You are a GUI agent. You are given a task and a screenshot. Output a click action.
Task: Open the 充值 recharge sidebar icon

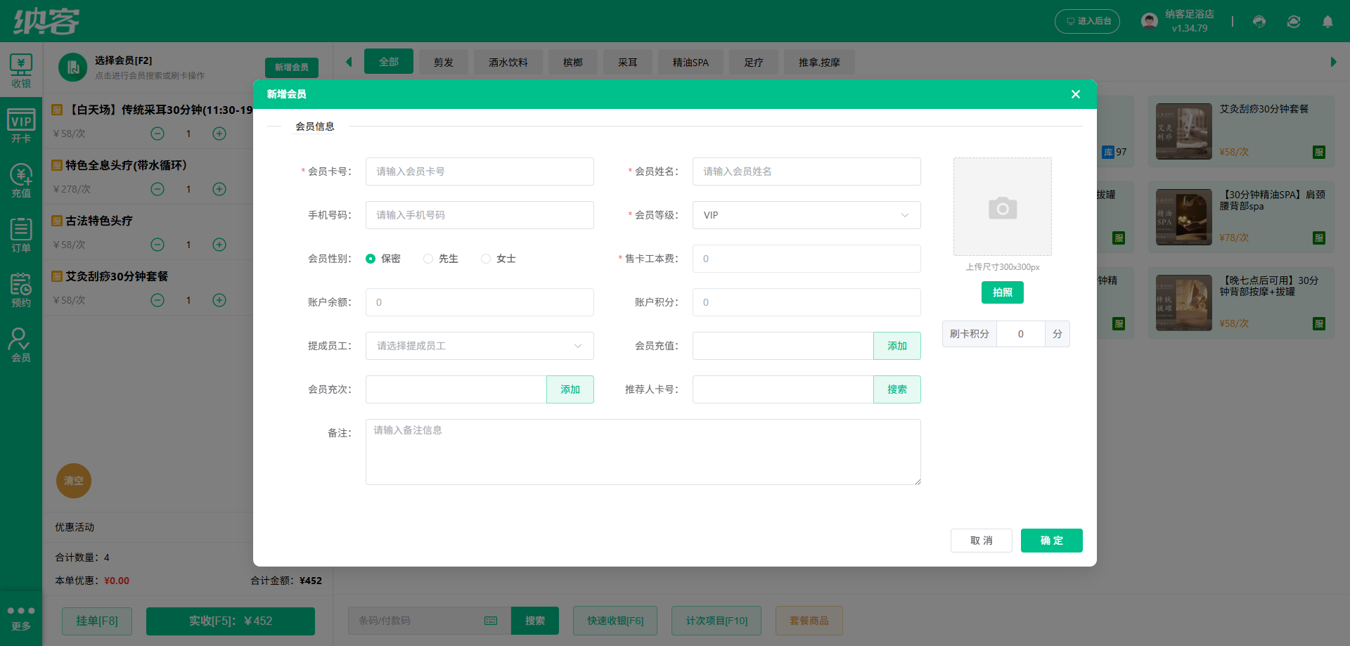(x=21, y=181)
